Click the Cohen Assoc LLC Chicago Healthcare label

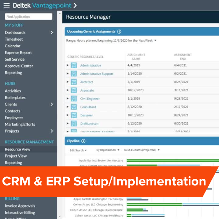[x=99, y=216]
